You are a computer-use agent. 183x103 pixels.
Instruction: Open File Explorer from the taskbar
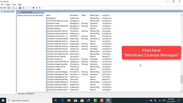pos(69,100)
